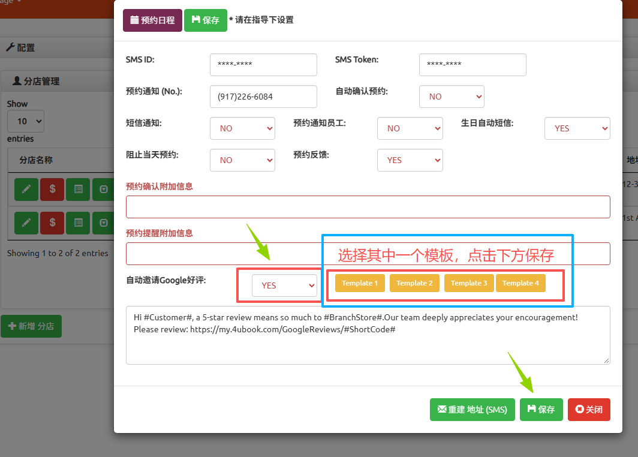638x457 pixels.
Task: Open the 自动确认预约 dropdown
Action: tap(452, 97)
